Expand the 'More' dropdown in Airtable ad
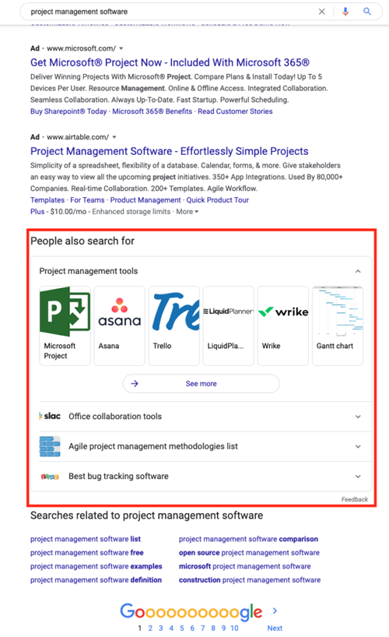 point(187,212)
